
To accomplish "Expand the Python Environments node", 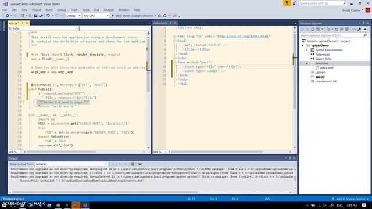I will coord(306,50).
